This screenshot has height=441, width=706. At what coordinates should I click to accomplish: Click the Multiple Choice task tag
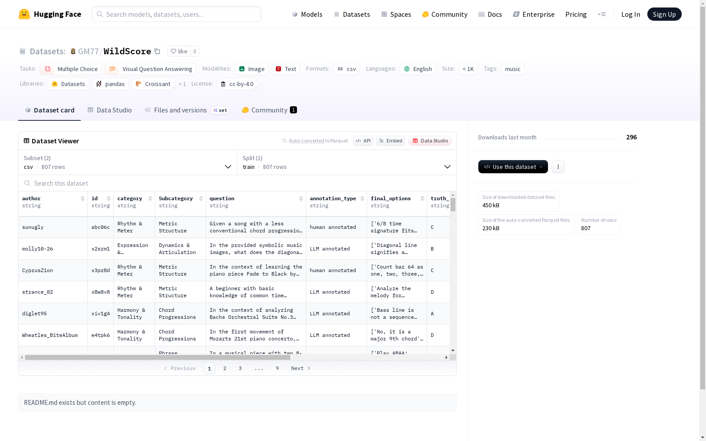pos(71,69)
